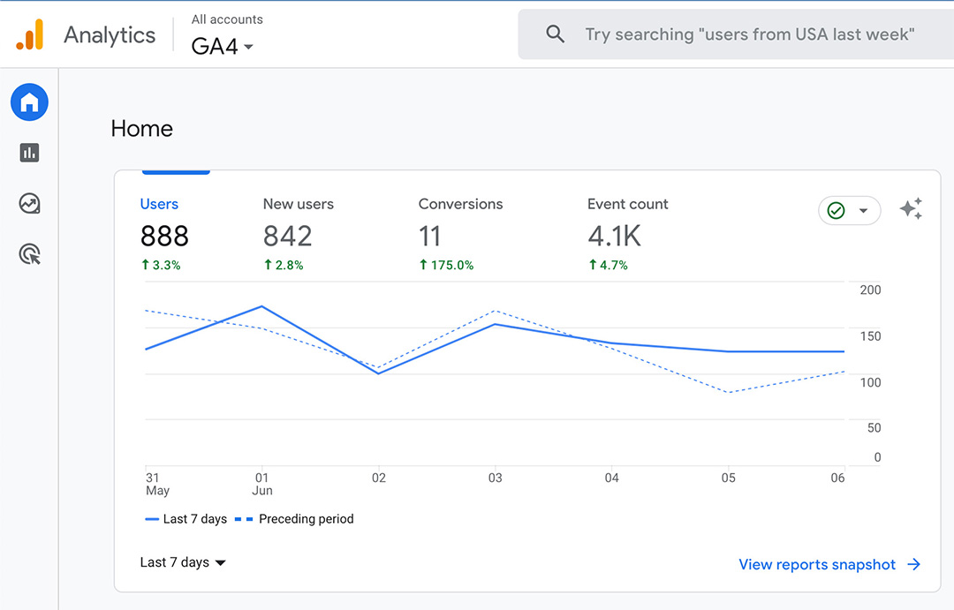Click the Google Analytics logo

(84, 34)
